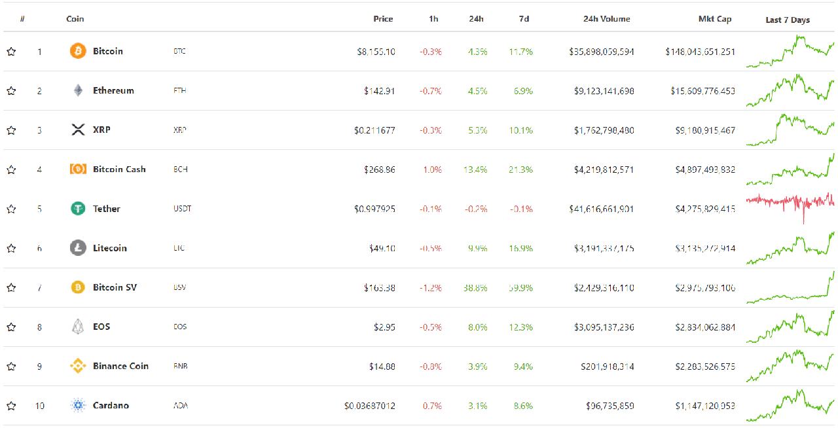838x428 pixels.
Task: Open the Bitcoin coin page link
Action: [x=108, y=51]
